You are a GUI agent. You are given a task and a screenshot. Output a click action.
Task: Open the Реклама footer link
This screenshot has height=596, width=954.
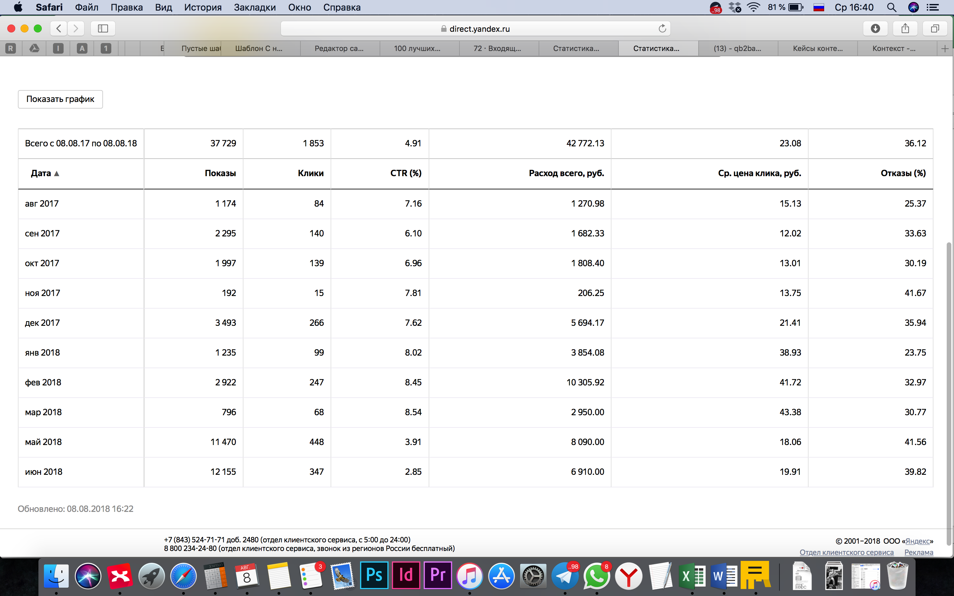point(919,552)
